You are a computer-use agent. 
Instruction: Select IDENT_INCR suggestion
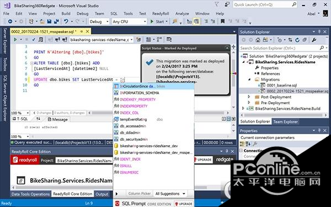tap(154, 159)
